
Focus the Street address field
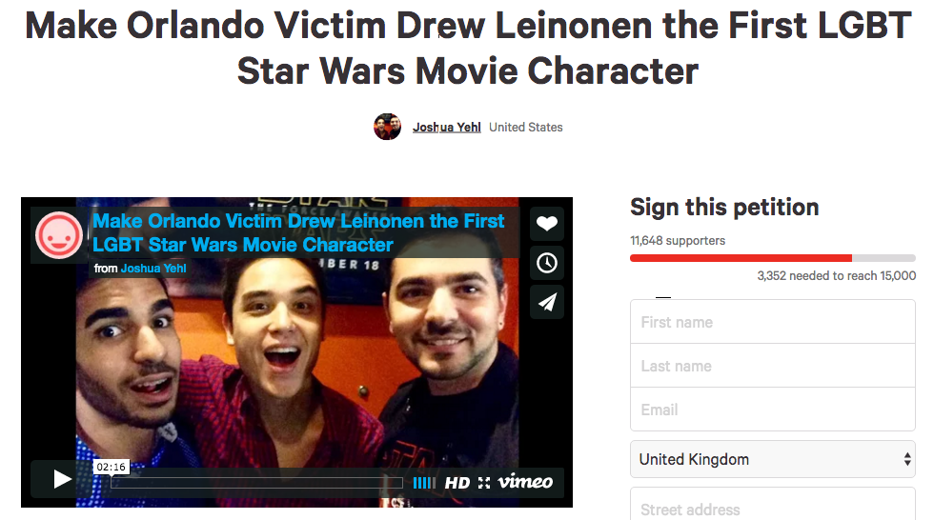tap(773, 505)
